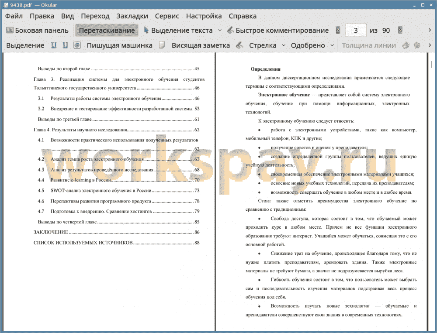Open the Правка menu
Viewport: 437px width, 333px height.
(x=42, y=16)
